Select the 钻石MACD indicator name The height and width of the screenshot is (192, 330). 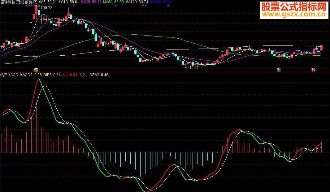(9, 75)
